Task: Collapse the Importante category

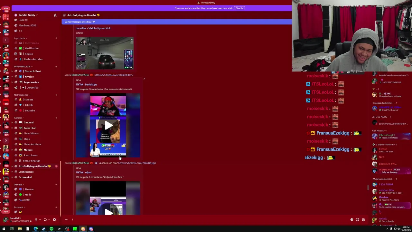Action: (x=20, y=38)
